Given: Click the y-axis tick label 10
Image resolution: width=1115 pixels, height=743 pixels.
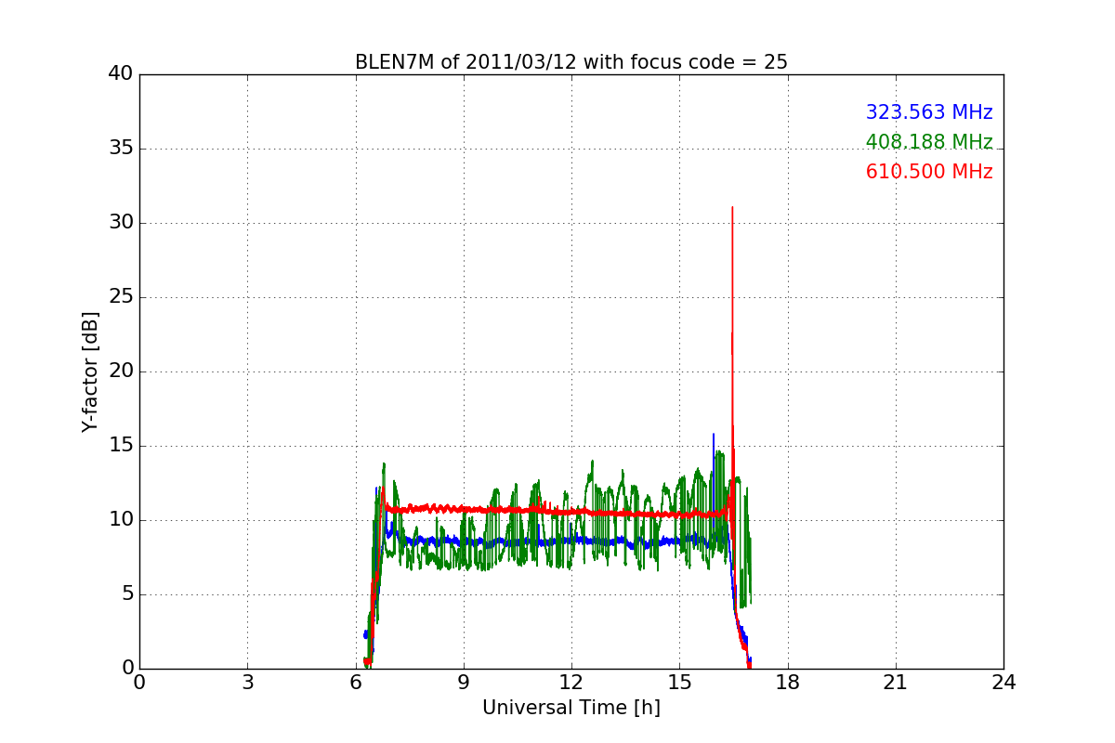Looking at the screenshot, I should point(122,520).
